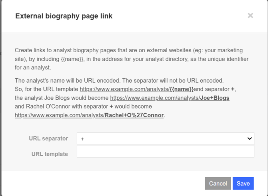Open the Rachel+O%27Connor example link
268x196 pixels.
pos(89,115)
